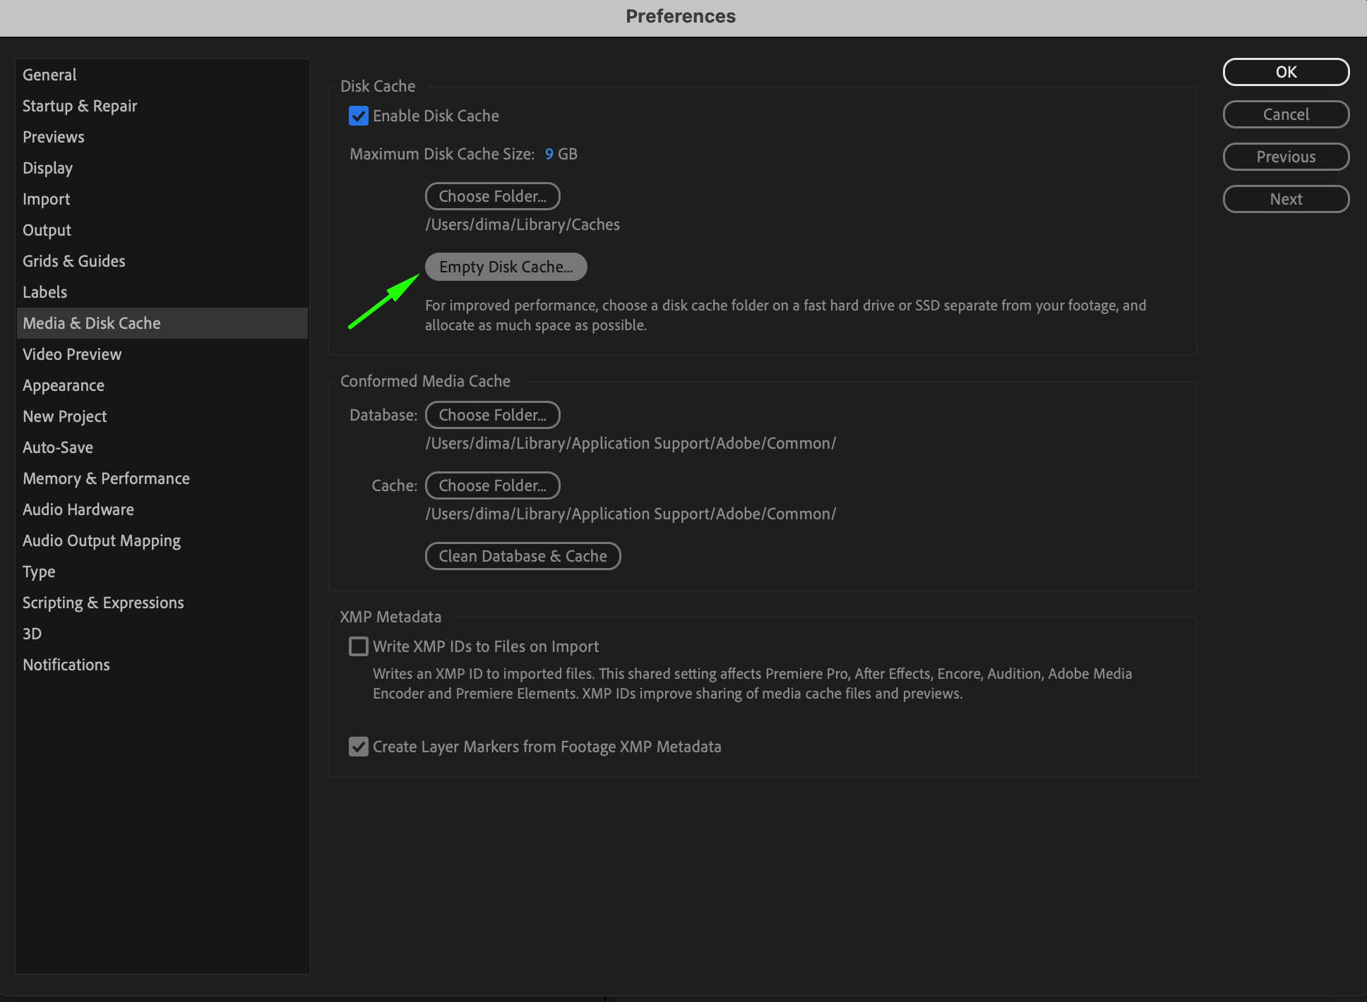The height and width of the screenshot is (1002, 1367).
Task: Go to the Next preferences page
Action: pyautogui.click(x=1286, y=199)
